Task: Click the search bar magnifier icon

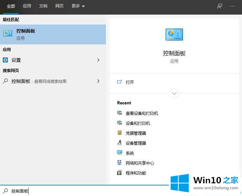Action: 5,191
